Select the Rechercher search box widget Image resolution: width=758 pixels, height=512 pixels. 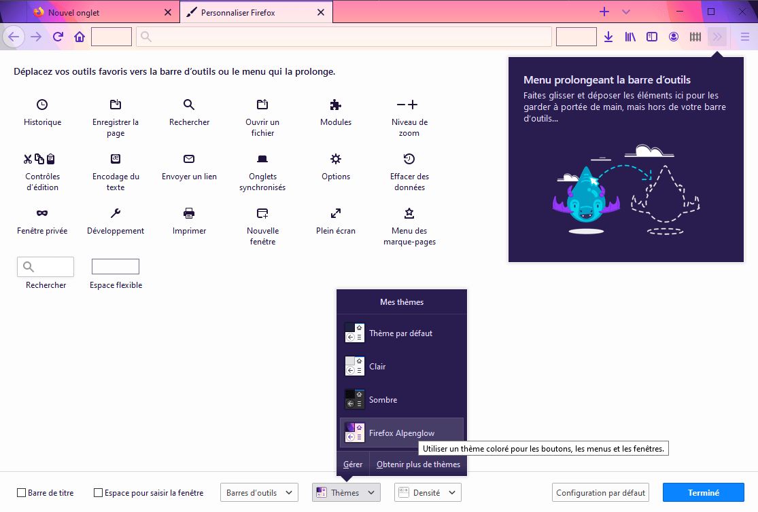coord(46,267)
